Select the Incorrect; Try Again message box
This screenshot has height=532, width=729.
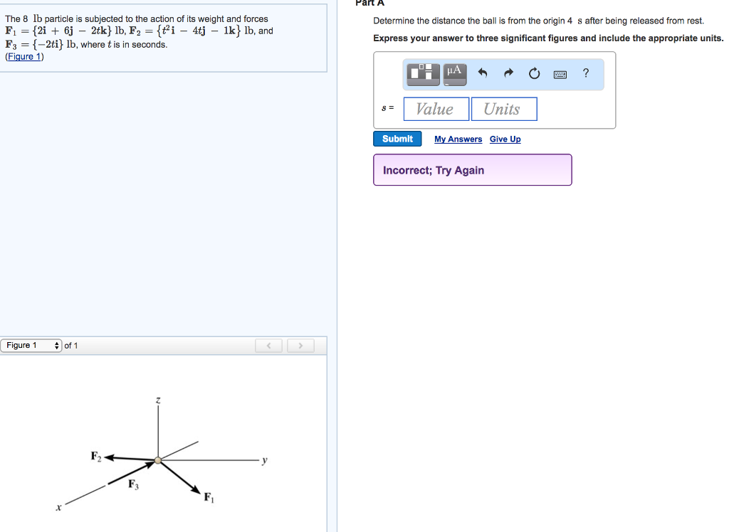pyautogui.click(x=472, y=170)
